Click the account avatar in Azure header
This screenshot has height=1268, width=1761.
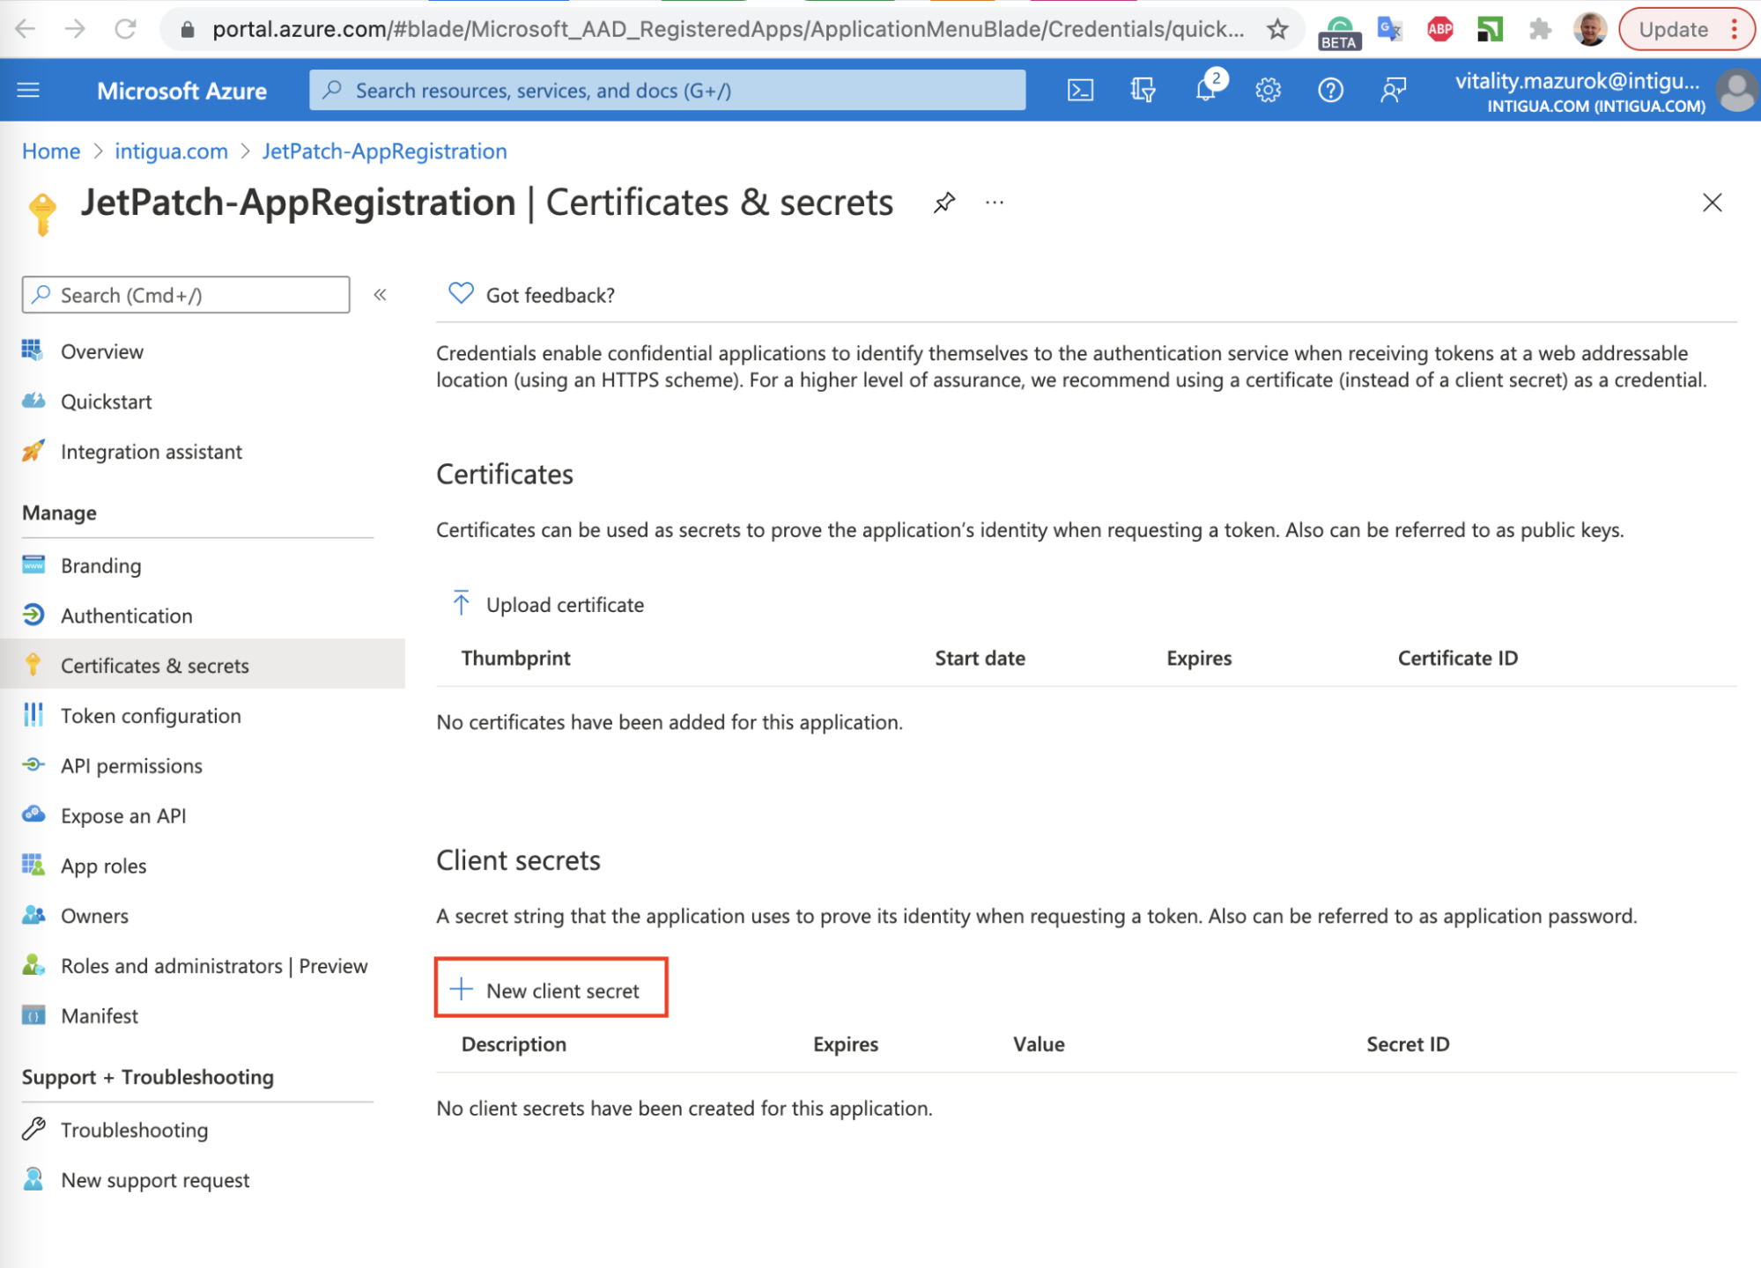pos(1735,90)
